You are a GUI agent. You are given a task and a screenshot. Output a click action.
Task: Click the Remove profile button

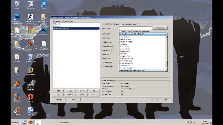point(70,95)
